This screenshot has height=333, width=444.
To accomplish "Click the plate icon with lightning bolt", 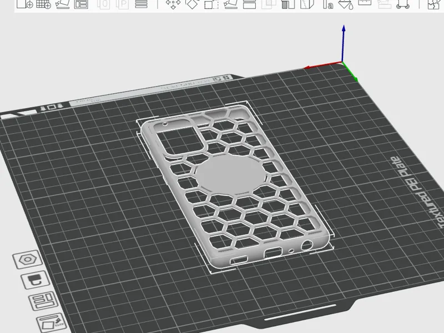I will pos(52,322).
